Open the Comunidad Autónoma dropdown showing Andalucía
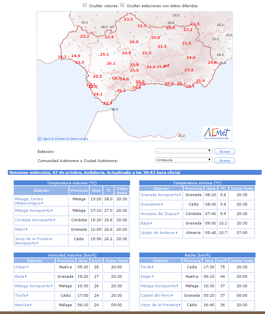This screenshot has width=265, height=314. click(184, 160)
